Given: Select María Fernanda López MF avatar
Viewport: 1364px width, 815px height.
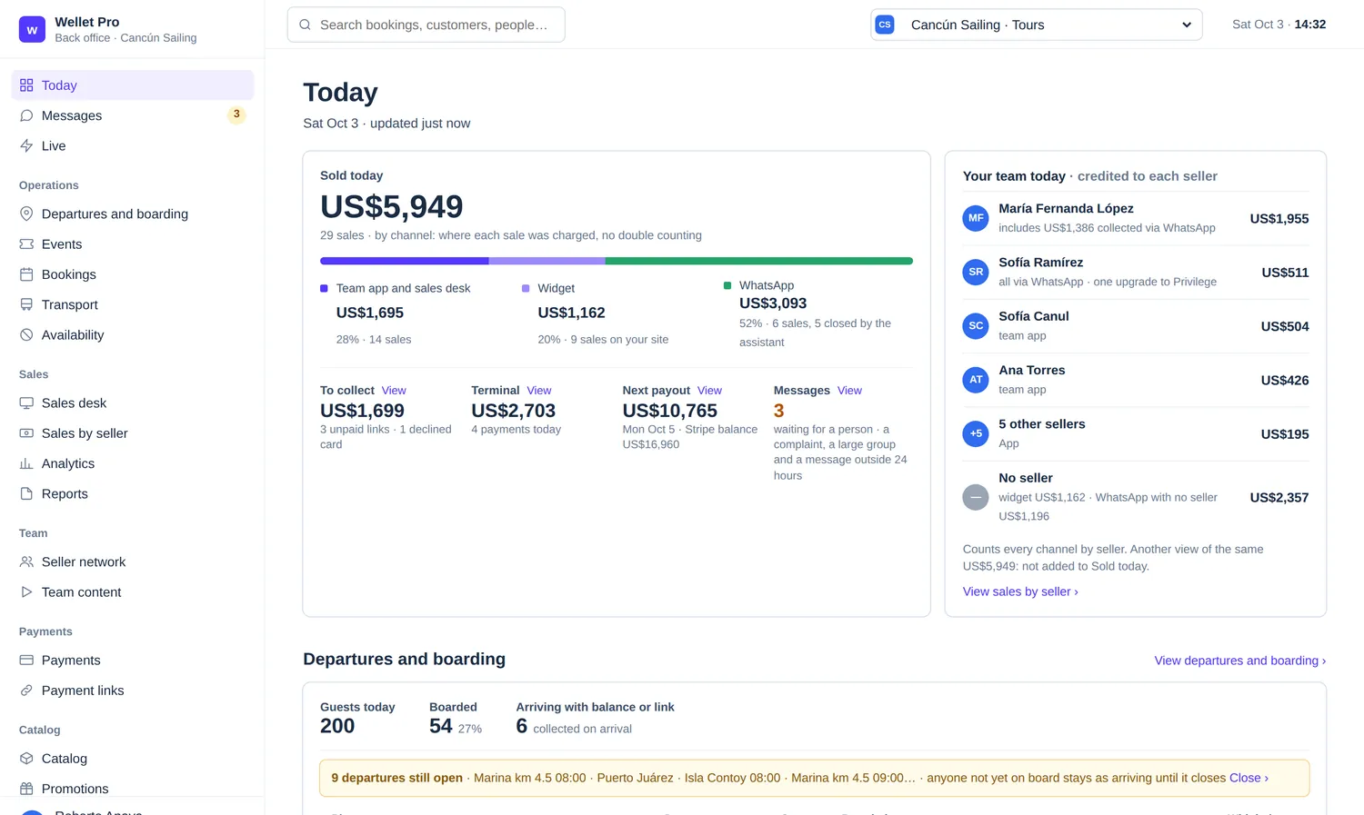Looking at the screenshot, I should [976, 218].
